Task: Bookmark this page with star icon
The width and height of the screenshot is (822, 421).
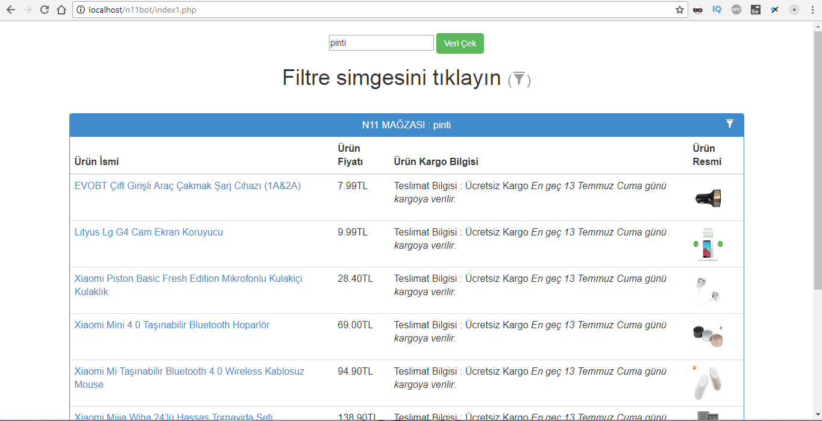Action: point(680,10)
